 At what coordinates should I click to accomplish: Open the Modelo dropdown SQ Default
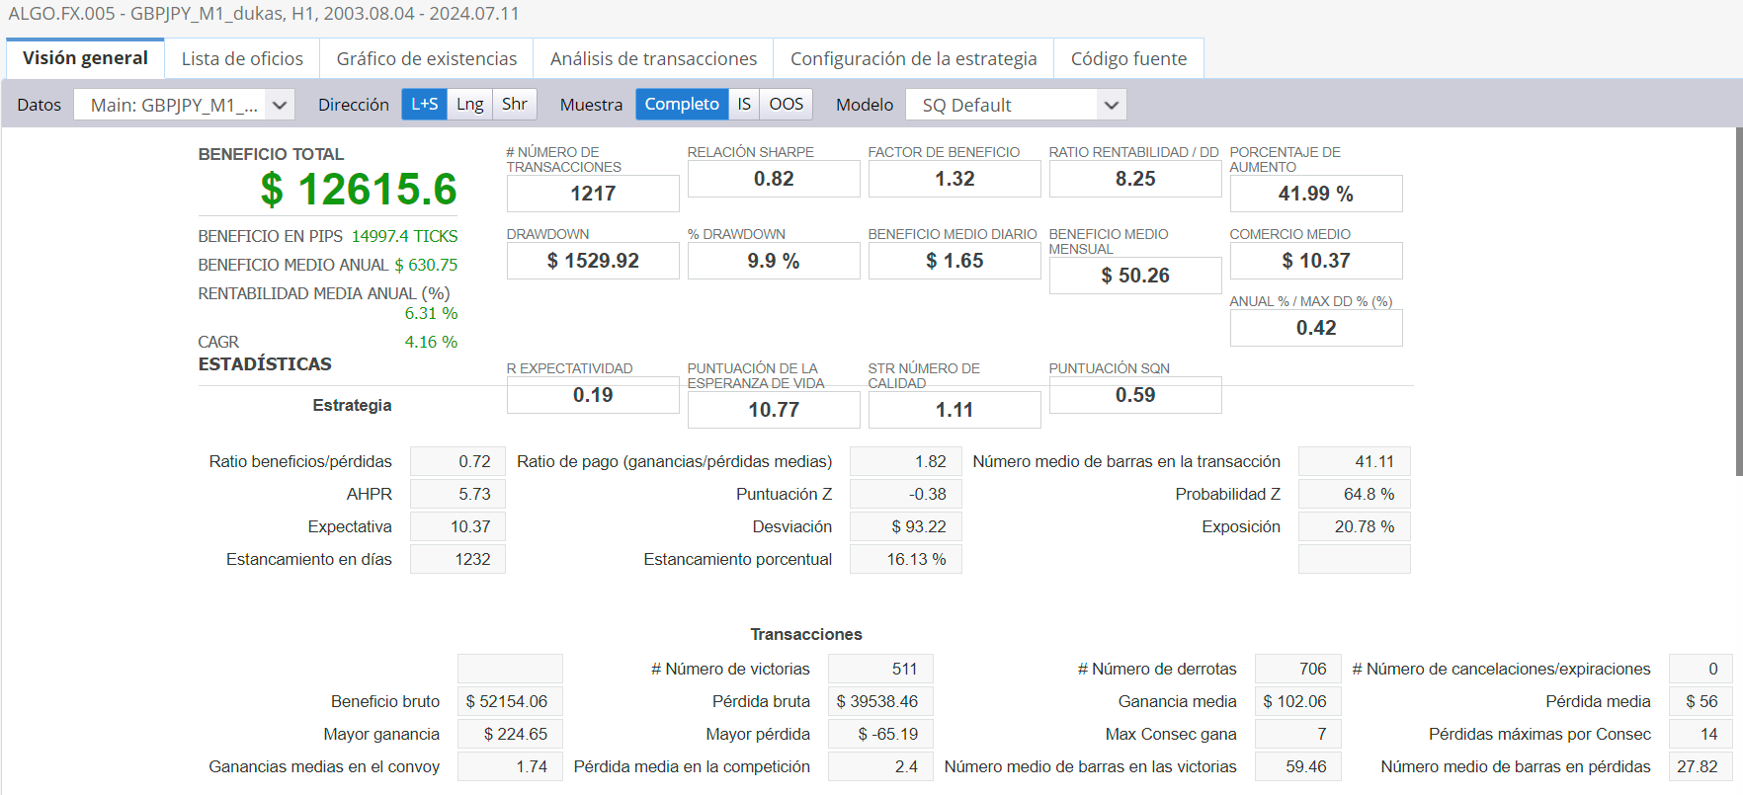point(1015,105)
